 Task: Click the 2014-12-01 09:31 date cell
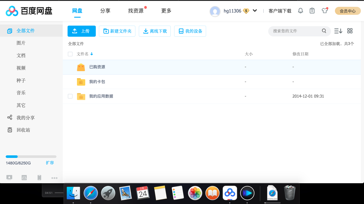point(308,96)
